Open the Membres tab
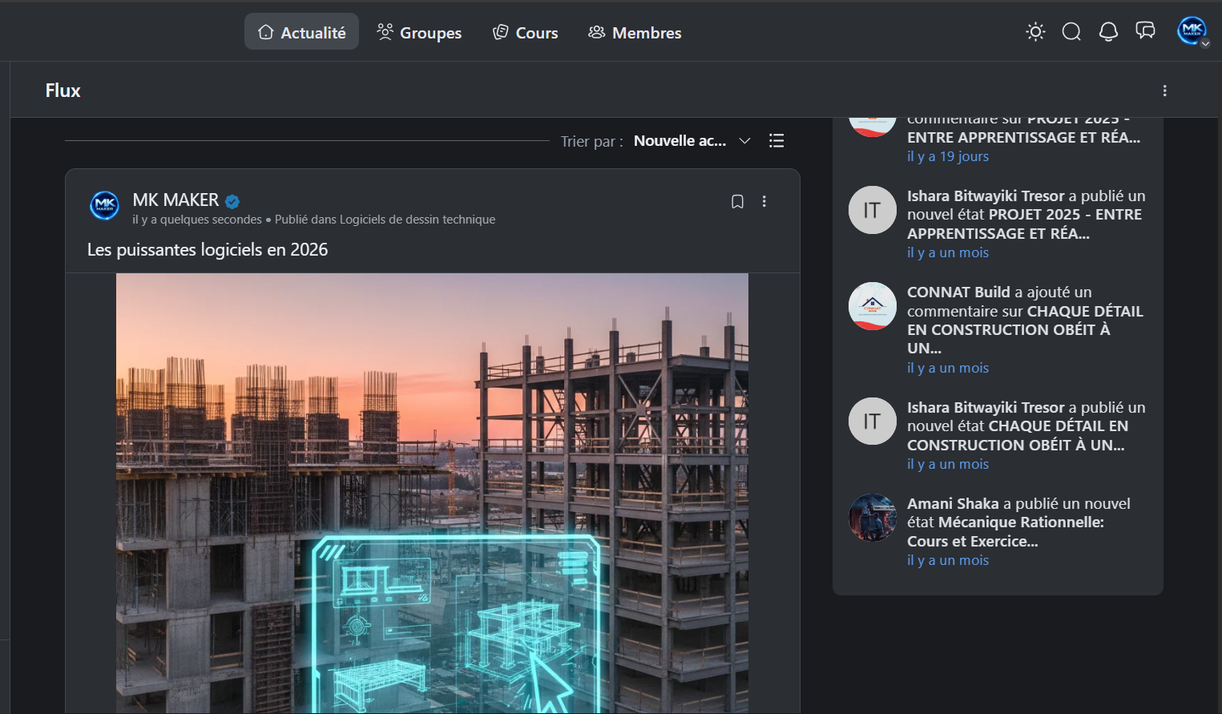Viewport: 1222px width, 714px height. [635, 33]
